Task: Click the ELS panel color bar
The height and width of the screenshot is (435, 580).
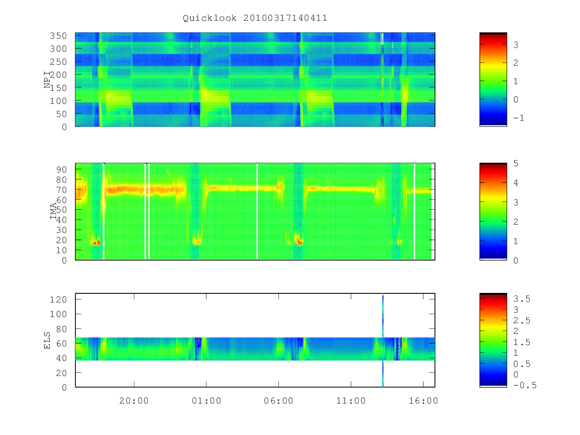Action: pos(493,340)
